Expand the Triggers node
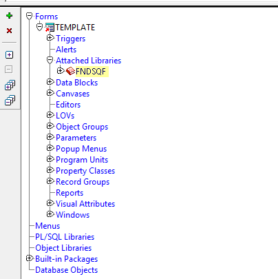This screenshot has height=279, width=278. 50,38
